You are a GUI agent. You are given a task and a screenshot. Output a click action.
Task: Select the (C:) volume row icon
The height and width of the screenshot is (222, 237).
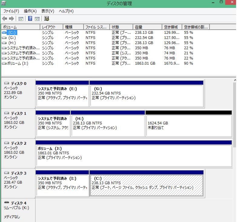(x=4, y=32)
